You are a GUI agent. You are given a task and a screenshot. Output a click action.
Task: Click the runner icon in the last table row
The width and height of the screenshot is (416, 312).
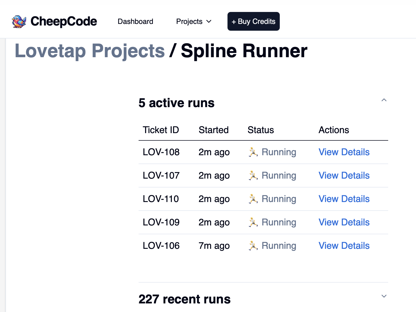[253, 245]
